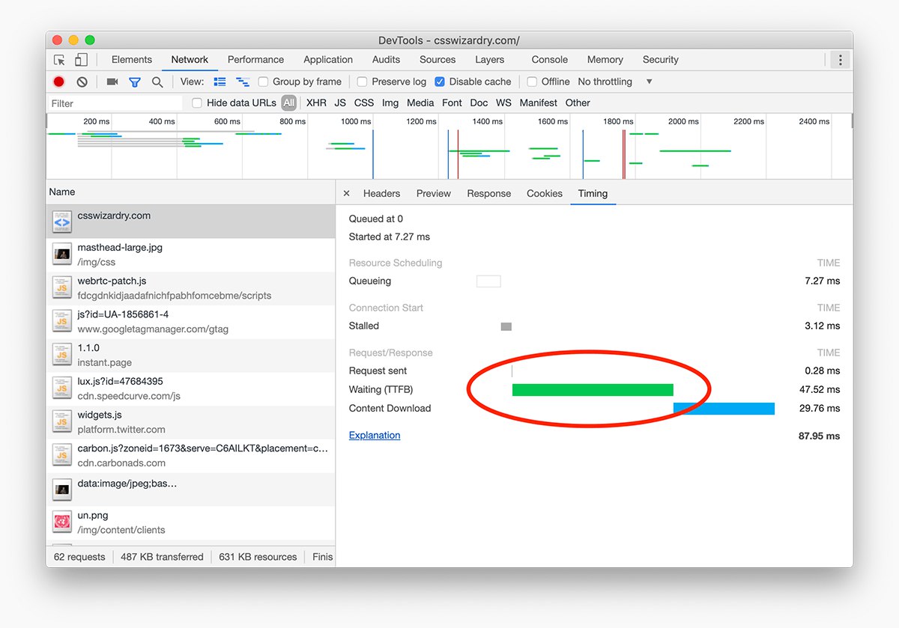Viewport: 899px width, 628px height.
Task: Click the data:image/jpeg thumbnail icon
Action: pos(61,490)
